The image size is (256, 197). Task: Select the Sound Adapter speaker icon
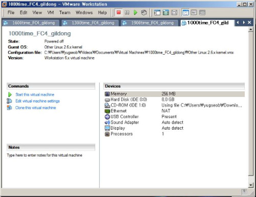[x=107, y=122]
